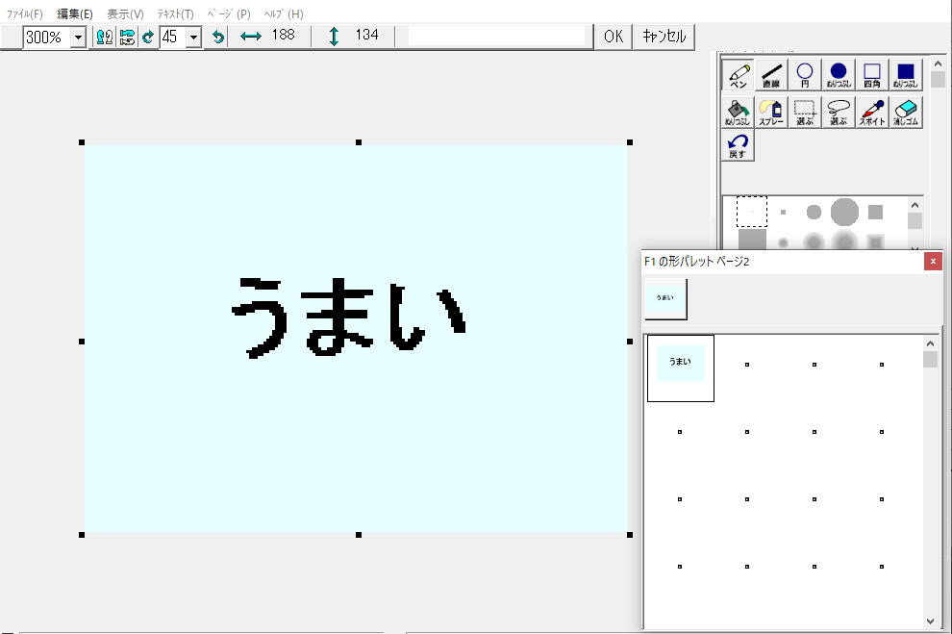This screenshot has width=952, height=634.
Task: Choose the small square brush tip
Action: tap(783, 212)
